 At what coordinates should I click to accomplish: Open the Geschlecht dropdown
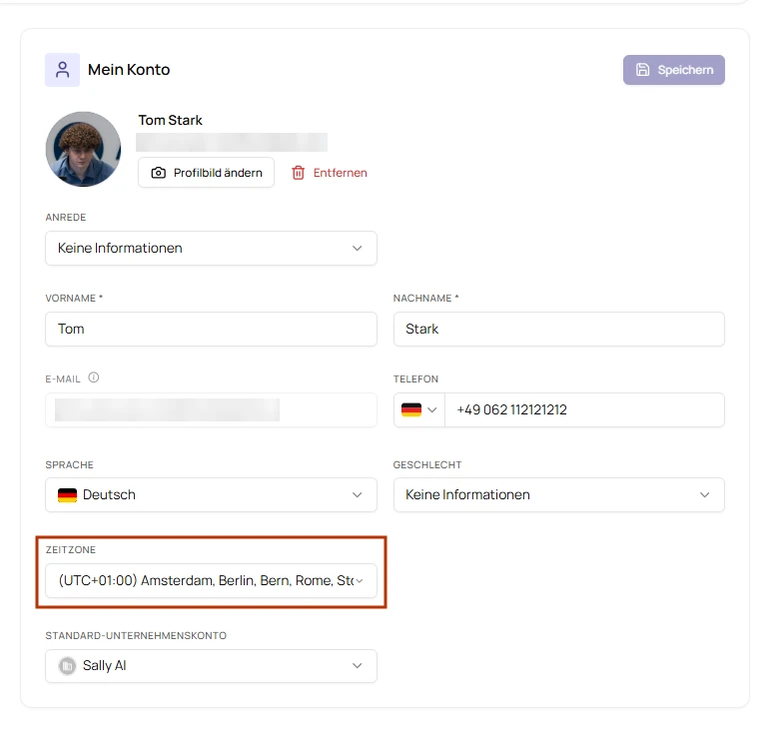[559, 494]
